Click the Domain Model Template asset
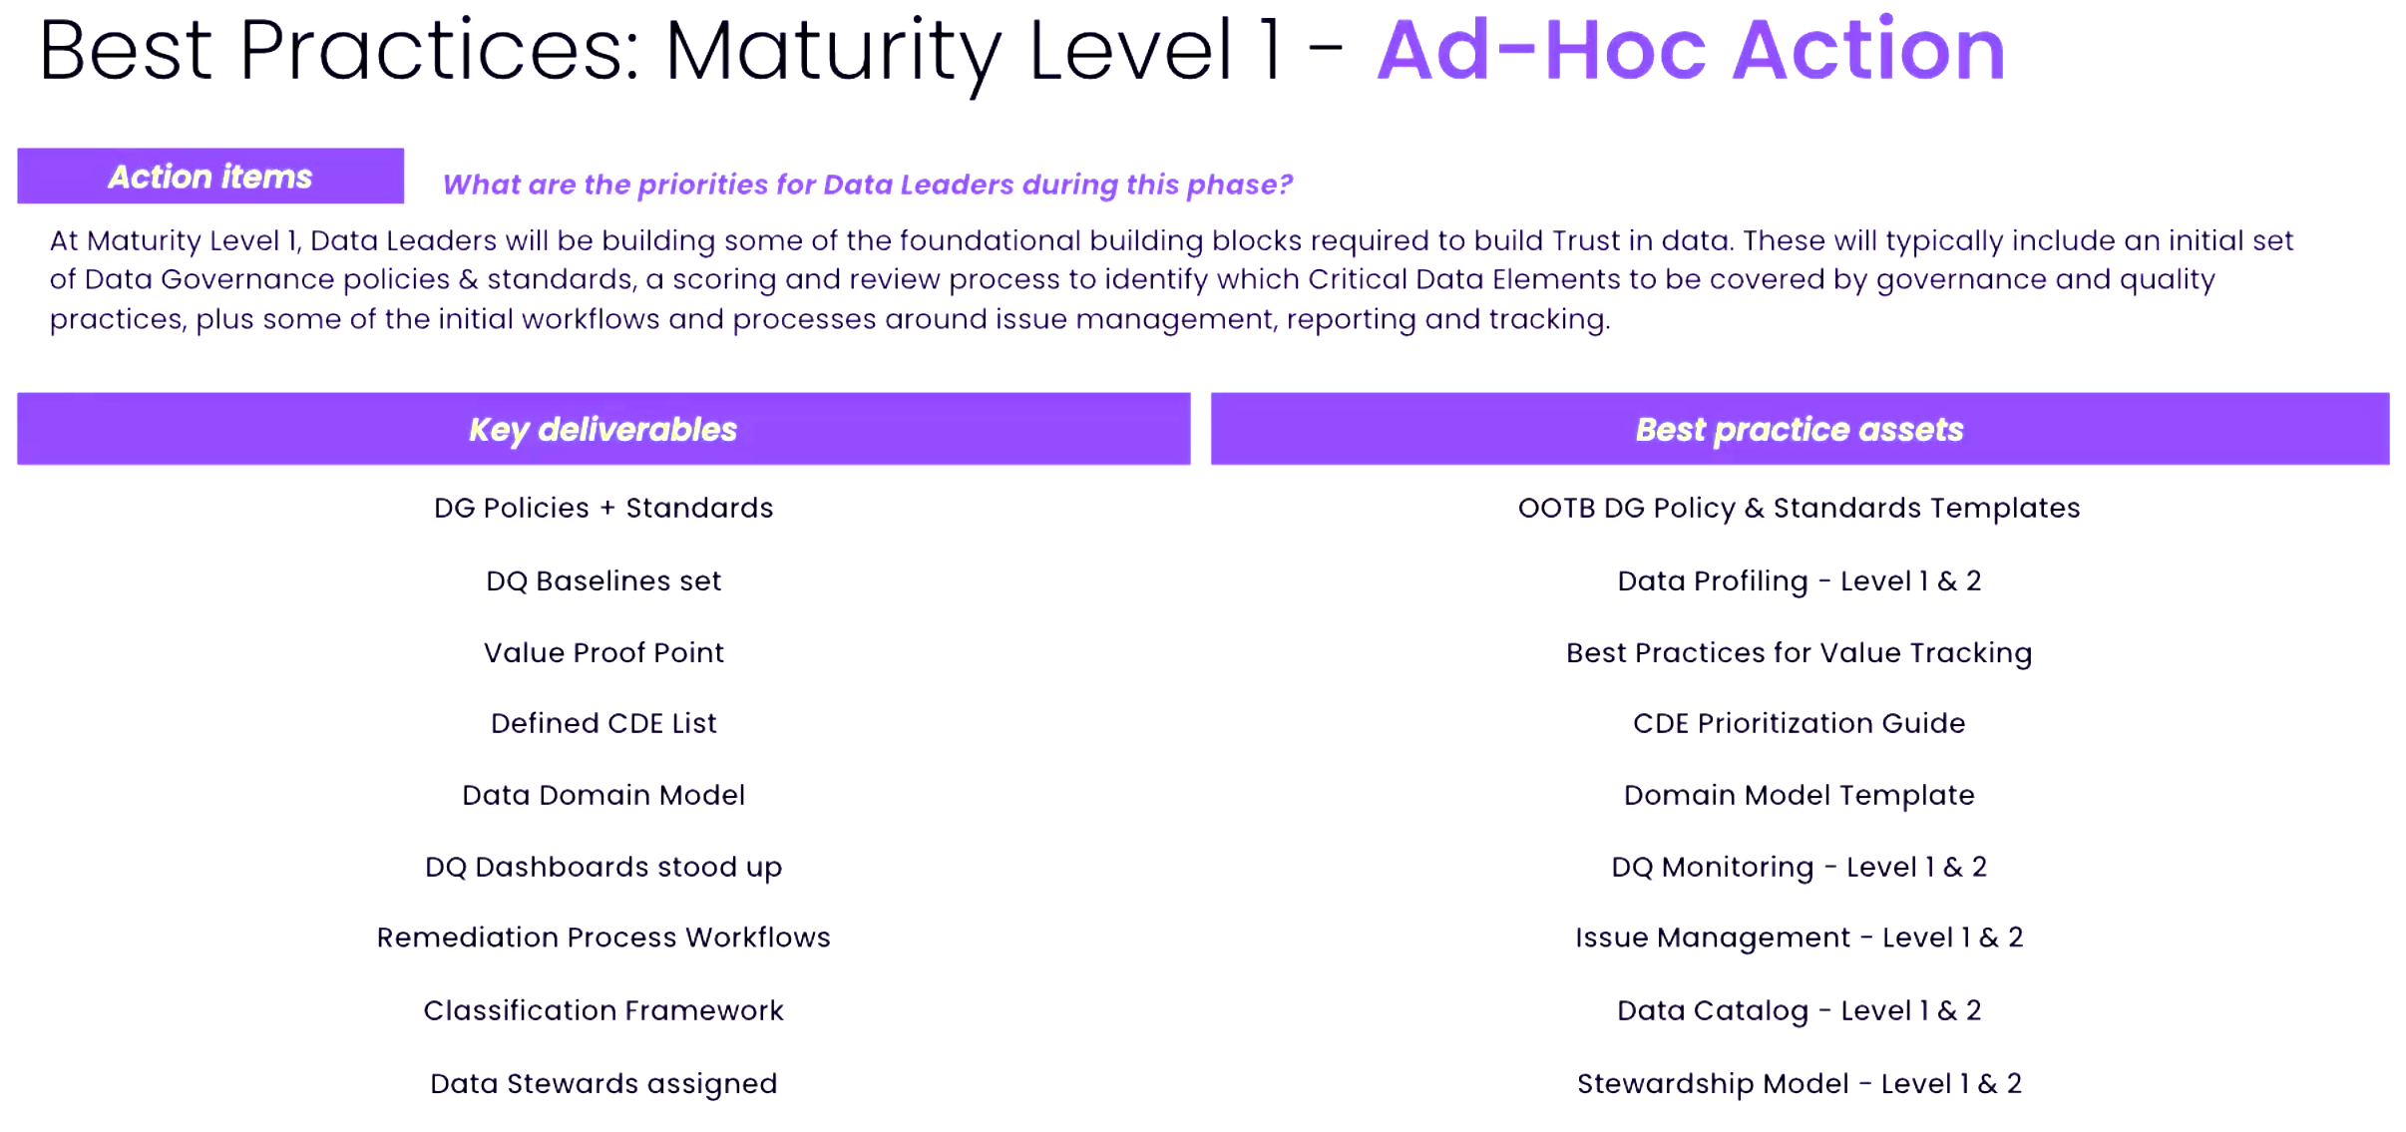2406x1132 pixels. [1799, 795]
